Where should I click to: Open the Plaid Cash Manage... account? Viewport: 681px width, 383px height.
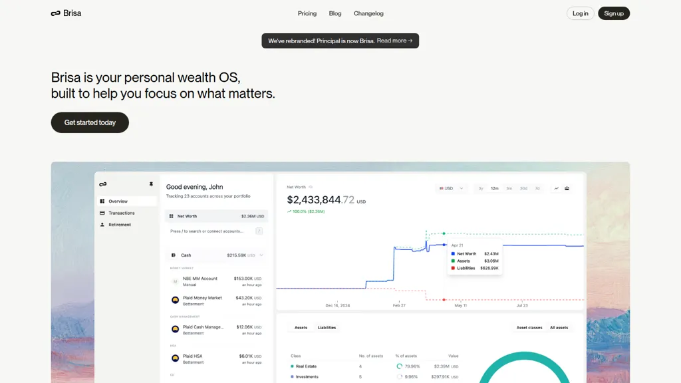pyautogui.click(x=216, y=330)
